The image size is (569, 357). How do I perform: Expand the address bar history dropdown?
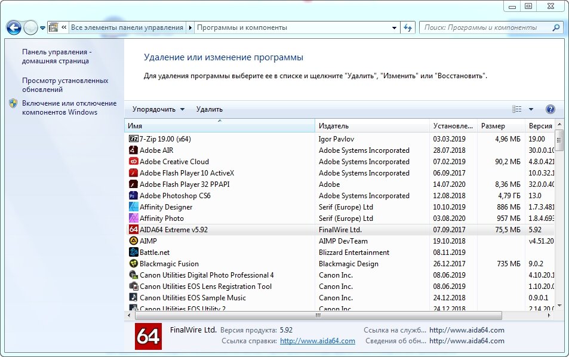[x=394, y=27]
